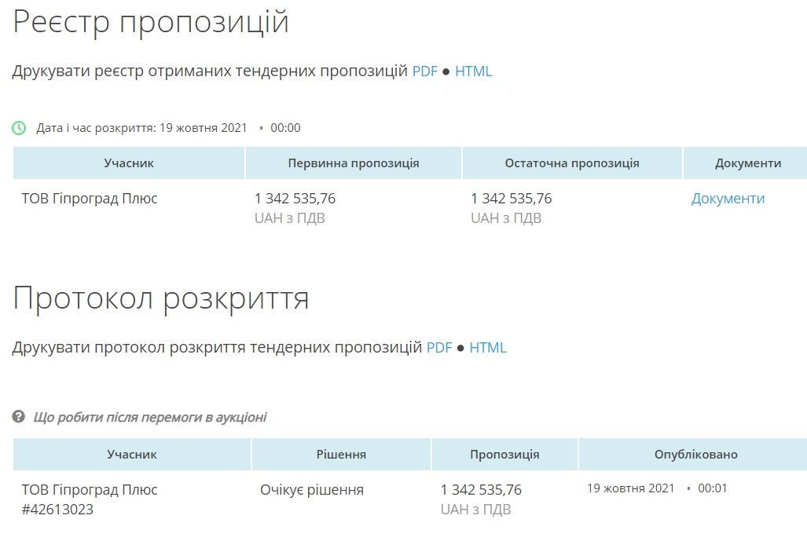Open PDF of proposal disclosure protocol
The image size is (807, 541).
(439, 348)
